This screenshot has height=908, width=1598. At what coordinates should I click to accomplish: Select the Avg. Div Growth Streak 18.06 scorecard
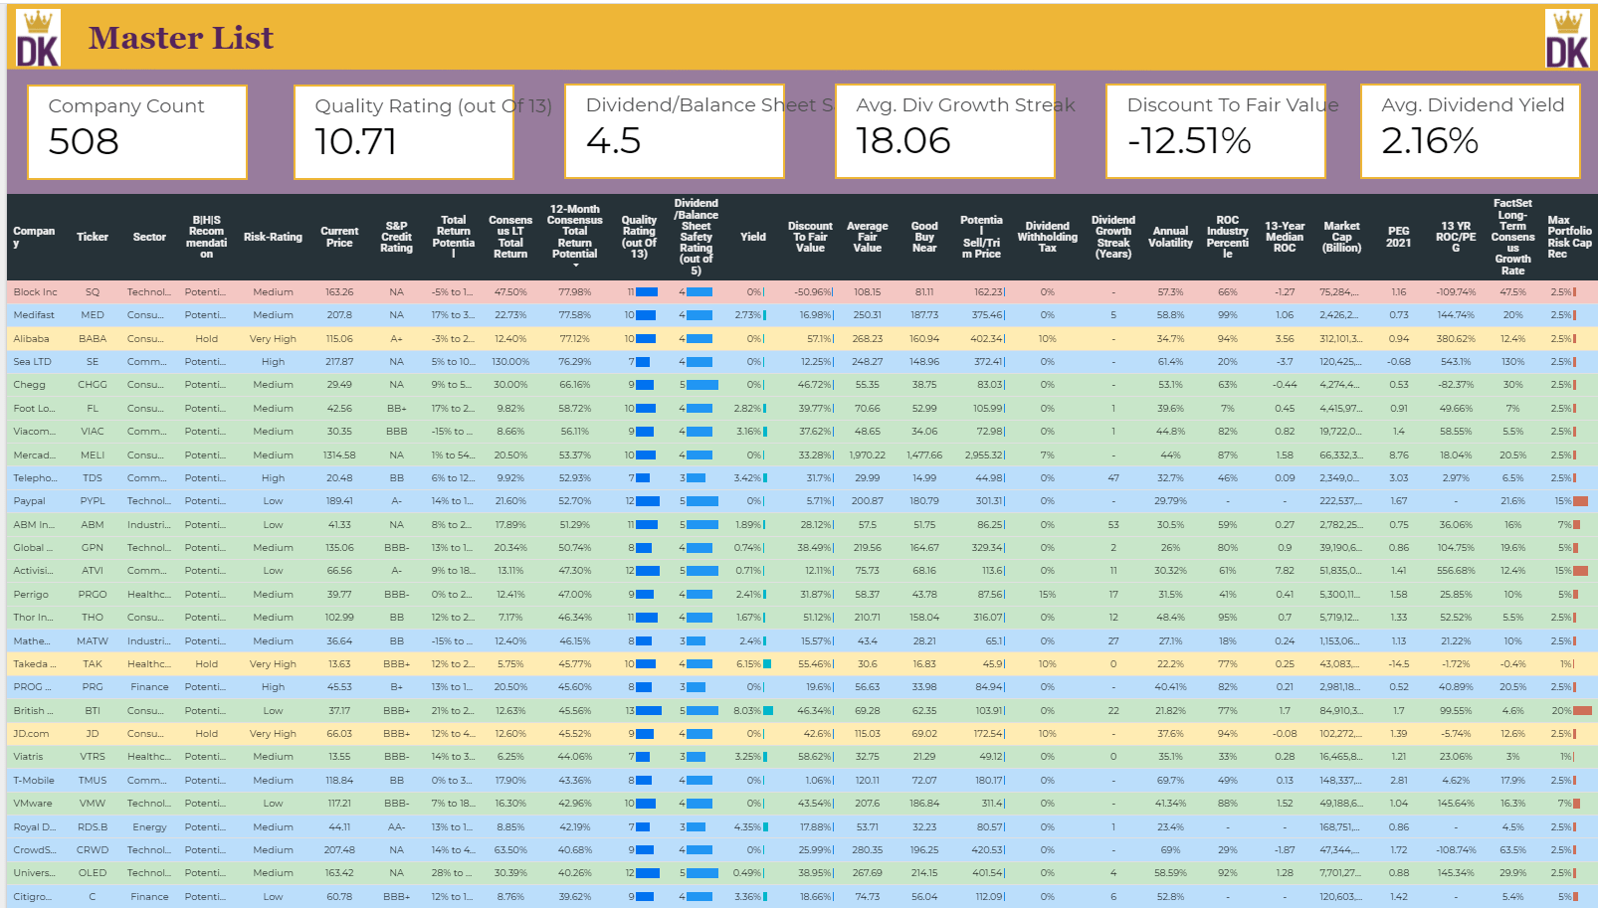(945, 132)
